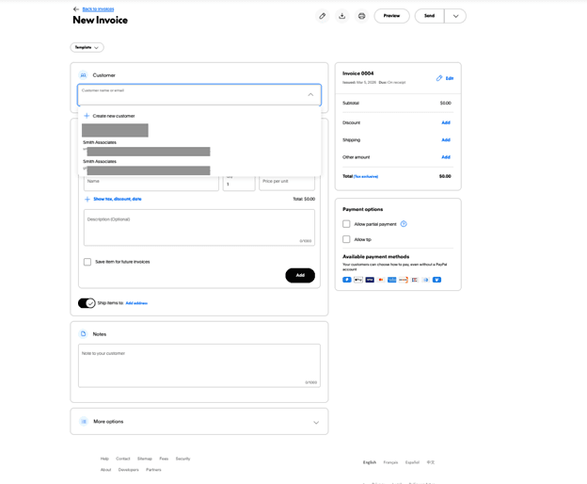Screen dimensions: 587x484
Task: Click the Tax exclusive link
Action: click(366, 176)
